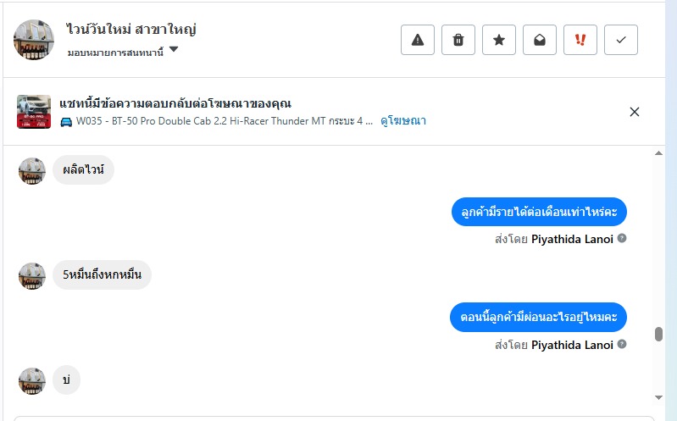This screenshot has width=677, height=421.
Task: Click the chat scrollbar thumb
Action: point(659,334)
